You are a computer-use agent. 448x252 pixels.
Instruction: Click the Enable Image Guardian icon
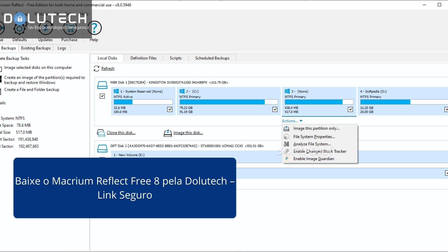(286, 158)
